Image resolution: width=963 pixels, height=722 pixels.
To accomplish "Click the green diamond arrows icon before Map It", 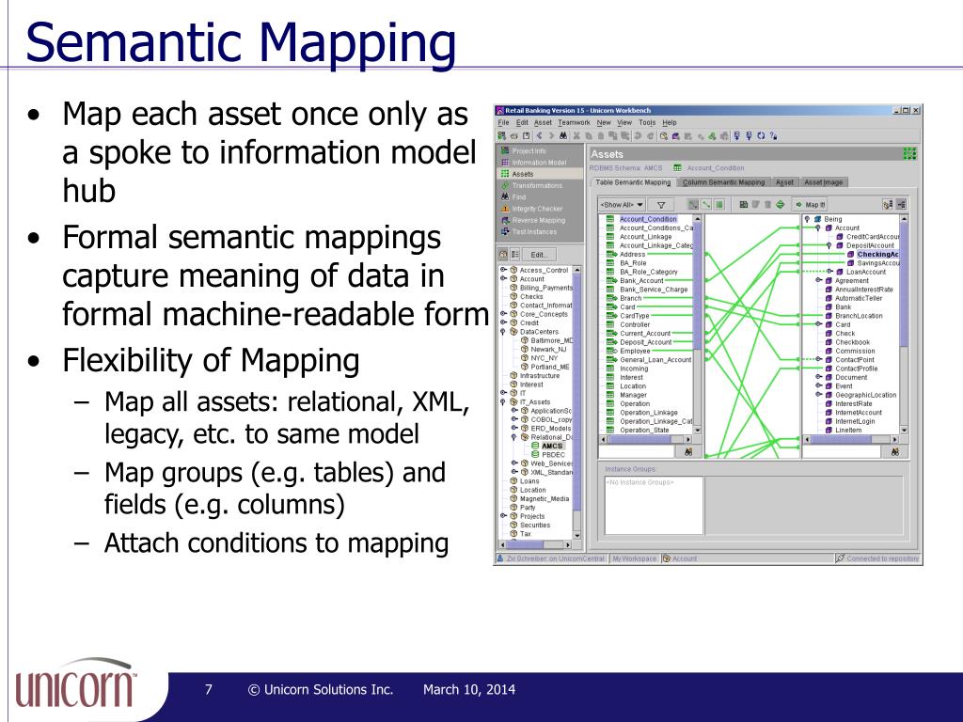I will click(780, 204).
